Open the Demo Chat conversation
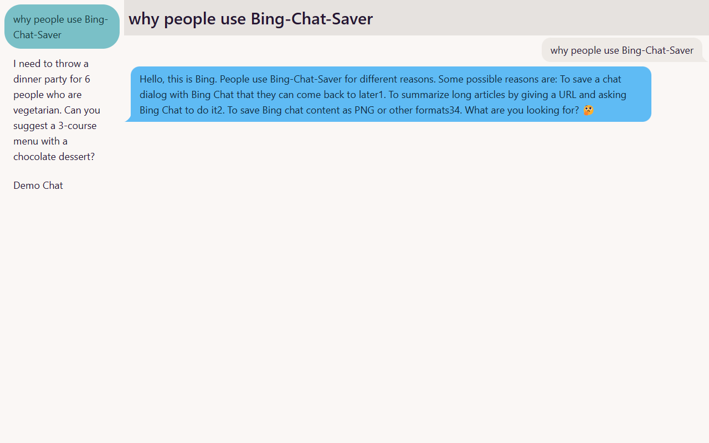The image size is (709, 443). (x=38, y=186)
